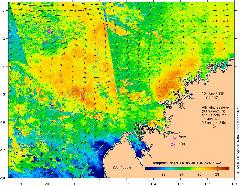This screenshot has height=186, width=240.
Task: Click the magenta drifter arrowhead in legend
Action: (173, 144)
